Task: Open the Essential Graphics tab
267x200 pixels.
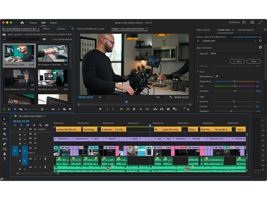Action: click(x=246, y=30)
